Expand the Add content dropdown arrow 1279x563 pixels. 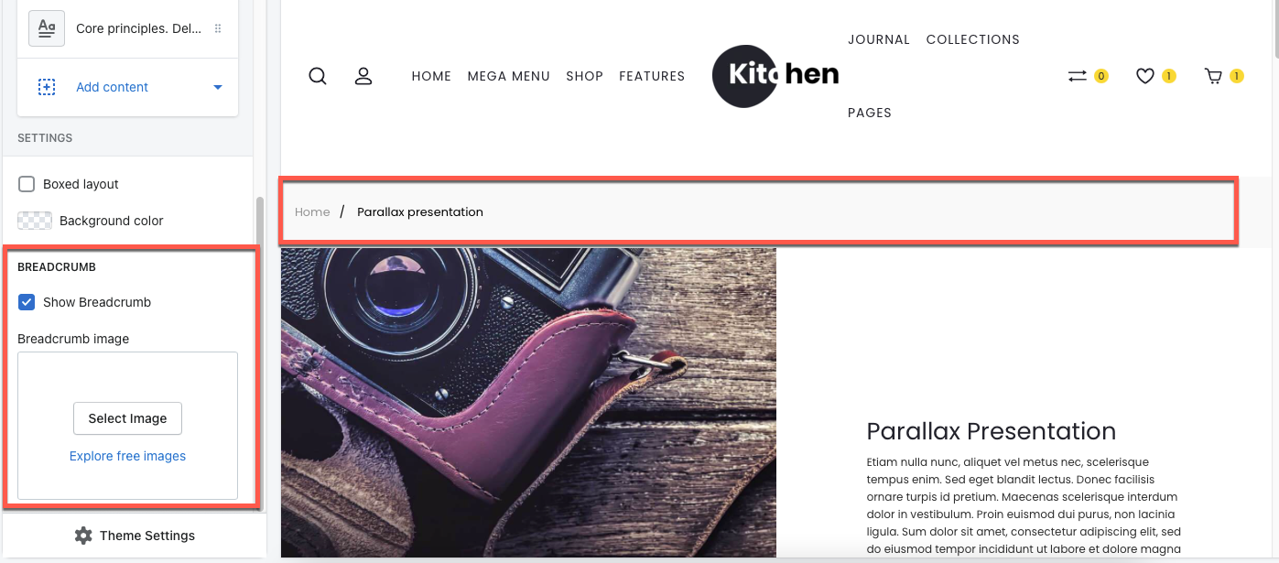[218, 87]
